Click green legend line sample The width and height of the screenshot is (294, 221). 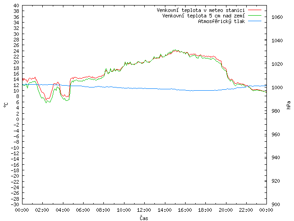[254, 15]
